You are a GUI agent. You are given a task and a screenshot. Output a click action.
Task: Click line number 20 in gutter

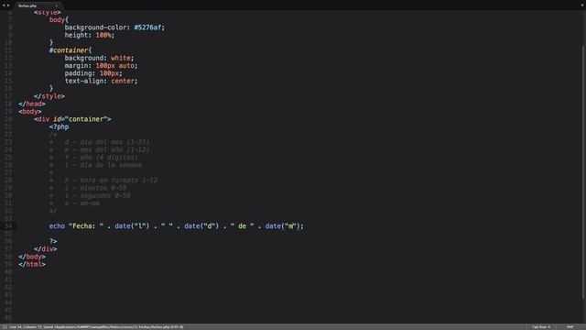tap(8, 119)
